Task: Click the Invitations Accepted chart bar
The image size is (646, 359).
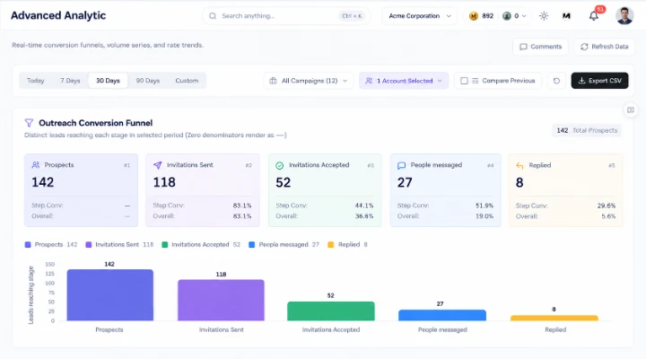Action: point(331,311)
